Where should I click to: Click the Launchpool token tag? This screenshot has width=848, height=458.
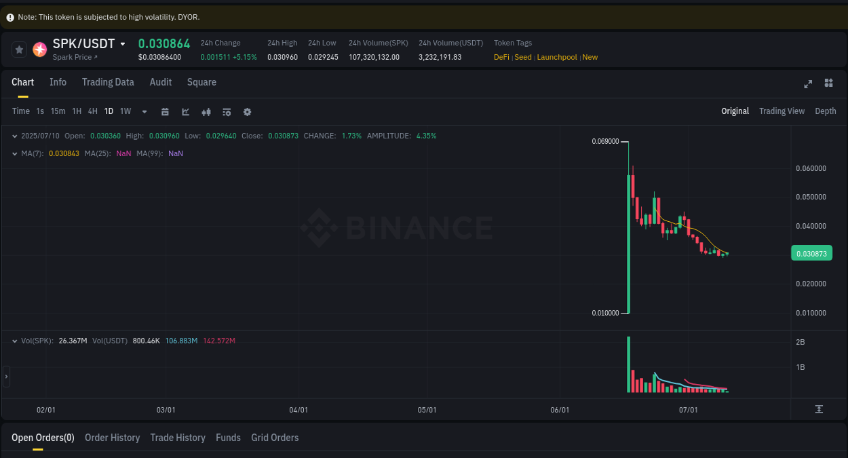[557, 57]
